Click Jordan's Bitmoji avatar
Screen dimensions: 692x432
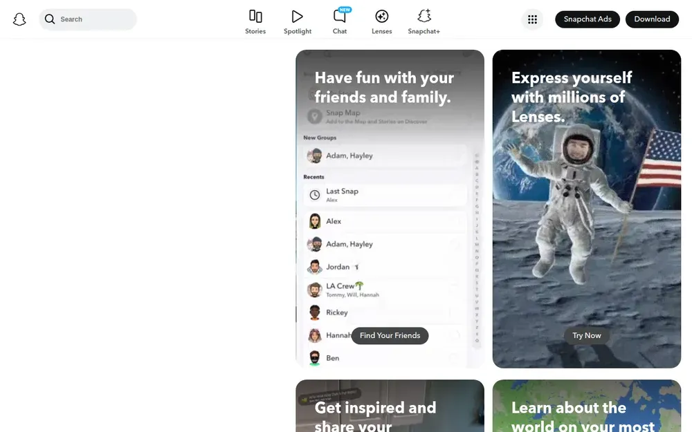click(315, 267)
